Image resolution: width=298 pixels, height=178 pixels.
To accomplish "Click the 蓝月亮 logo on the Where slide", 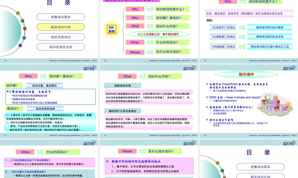I will [189, 143].
